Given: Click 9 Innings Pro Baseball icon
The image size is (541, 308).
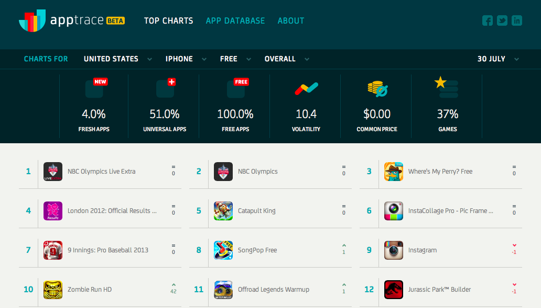Looking at the screenshot, I should click(53, 250).
